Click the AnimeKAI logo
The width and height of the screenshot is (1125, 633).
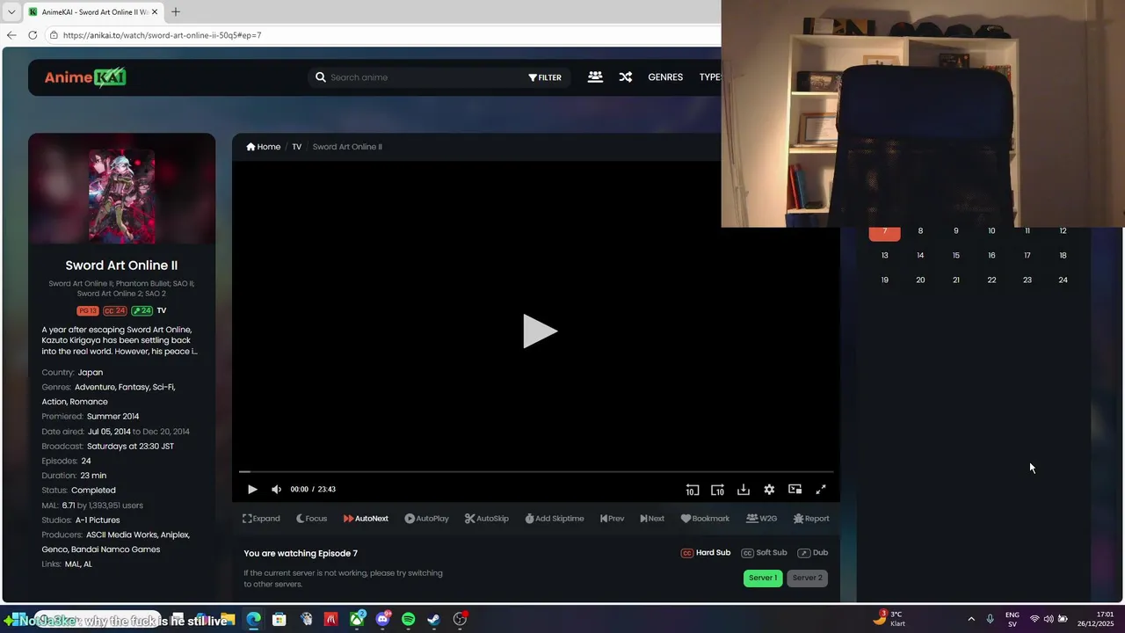tap(85, 77)
